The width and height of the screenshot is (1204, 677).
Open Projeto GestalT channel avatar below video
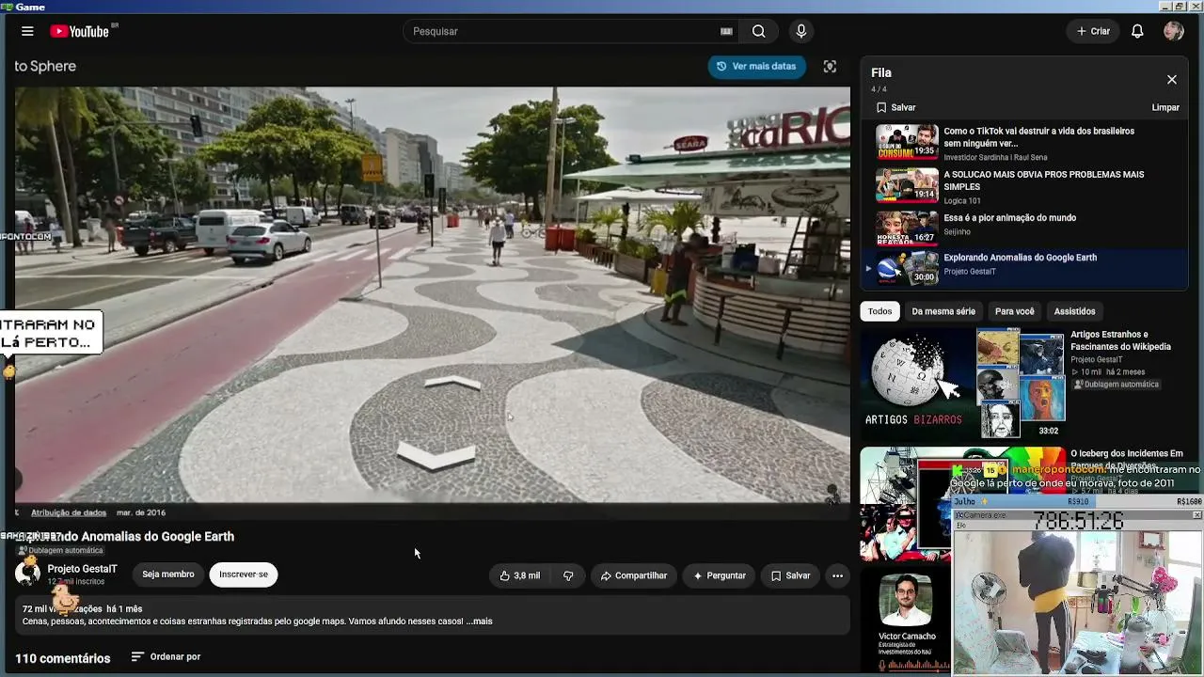point(28,573)
